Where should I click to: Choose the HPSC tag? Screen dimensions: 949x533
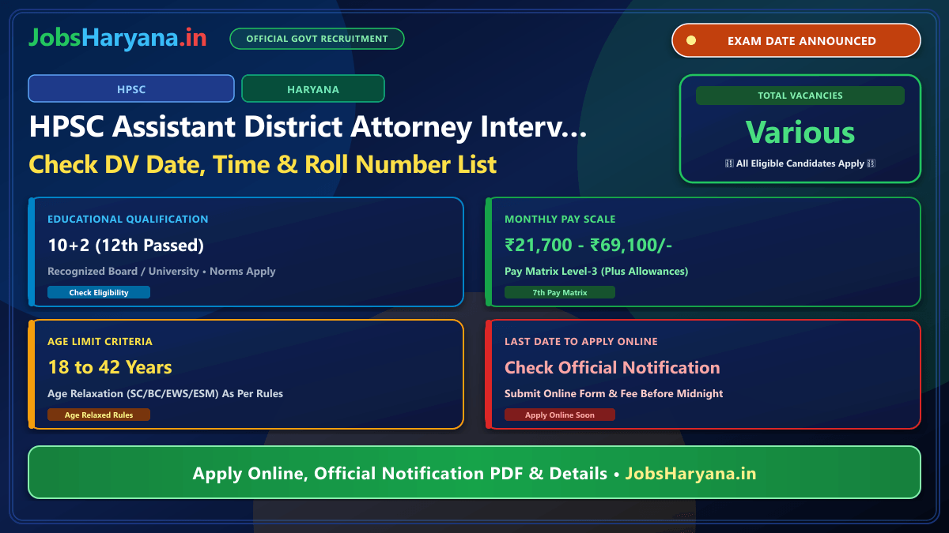[x=131, y=88]
